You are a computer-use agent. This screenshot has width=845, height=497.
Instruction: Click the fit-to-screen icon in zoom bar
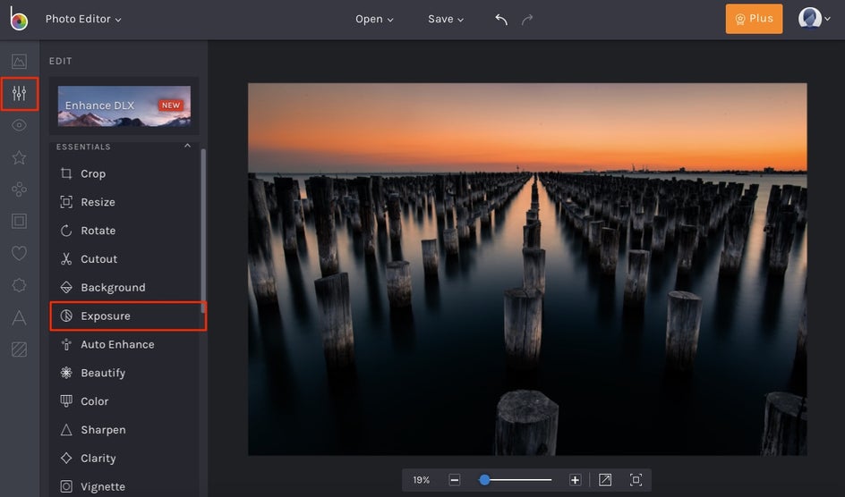605,480
